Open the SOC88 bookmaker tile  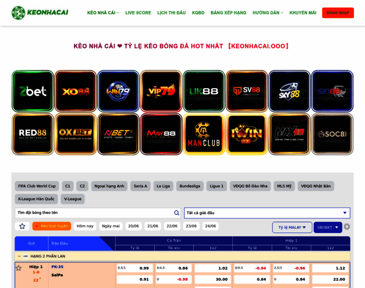pos(332,134)
